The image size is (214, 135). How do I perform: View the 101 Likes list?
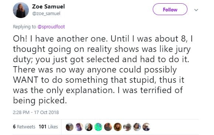[48, 127]
